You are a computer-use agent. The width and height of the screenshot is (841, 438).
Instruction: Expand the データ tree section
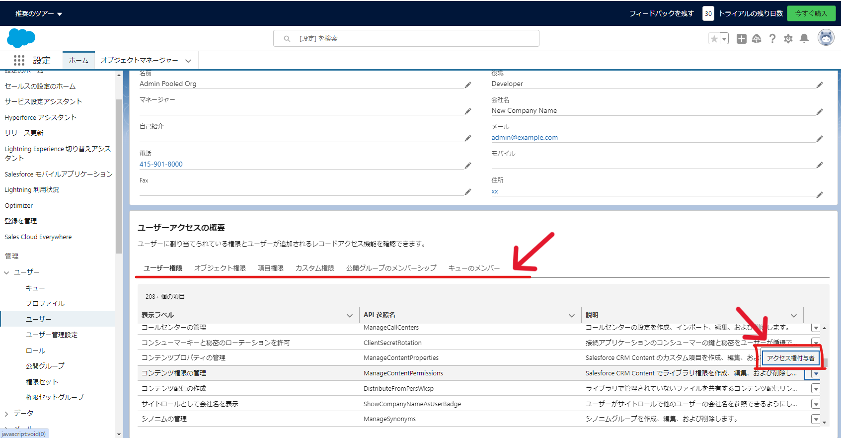point(6,414)
